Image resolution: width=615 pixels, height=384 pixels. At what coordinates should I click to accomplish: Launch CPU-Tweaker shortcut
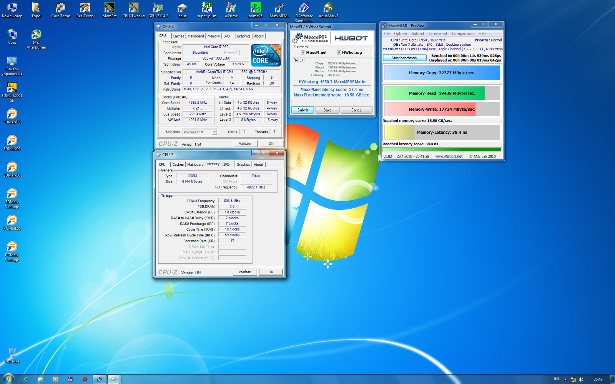134,10
